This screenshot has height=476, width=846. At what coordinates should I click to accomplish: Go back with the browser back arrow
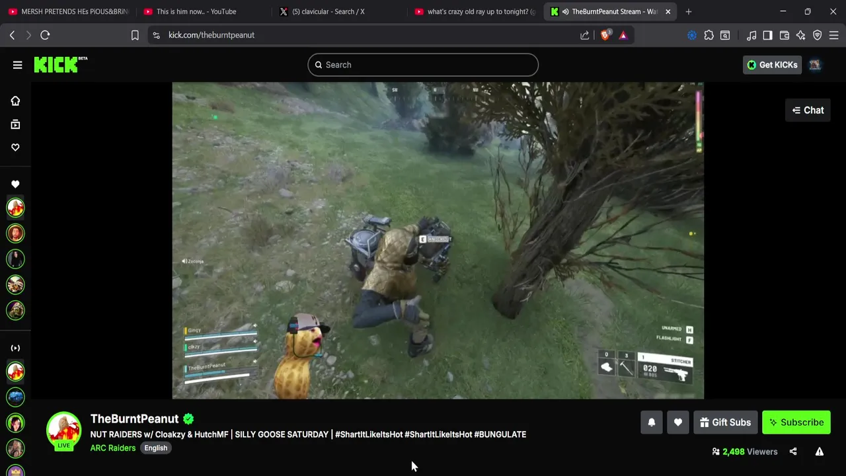click(12, 35)
